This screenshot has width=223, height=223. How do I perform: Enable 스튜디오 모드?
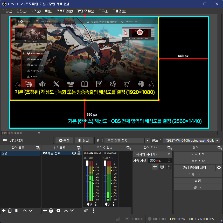tap(198, 174)
